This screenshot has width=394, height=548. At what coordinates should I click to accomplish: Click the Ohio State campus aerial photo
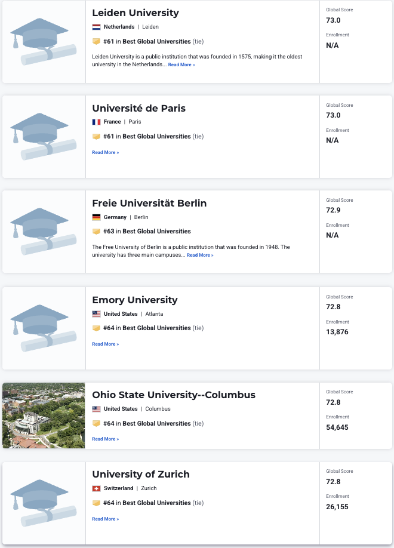pos(44,415)
